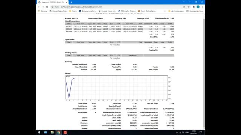Click the Account 9503239 text
The image size is (241, 135).
[72, 18]
